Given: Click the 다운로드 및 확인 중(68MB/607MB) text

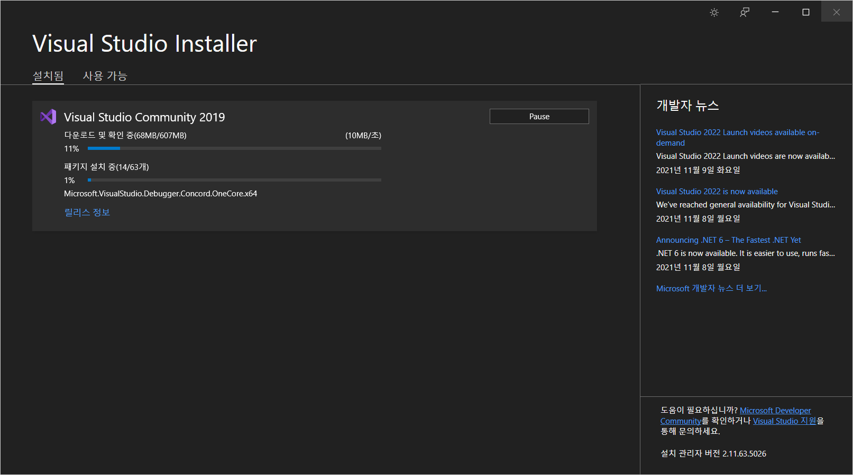Looking at the screenshot, I should tap(125, 136).
